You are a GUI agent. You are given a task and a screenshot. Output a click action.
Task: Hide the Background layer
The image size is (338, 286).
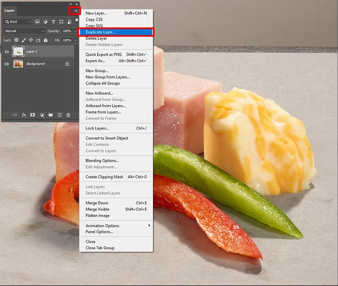[x=6, y=64]
